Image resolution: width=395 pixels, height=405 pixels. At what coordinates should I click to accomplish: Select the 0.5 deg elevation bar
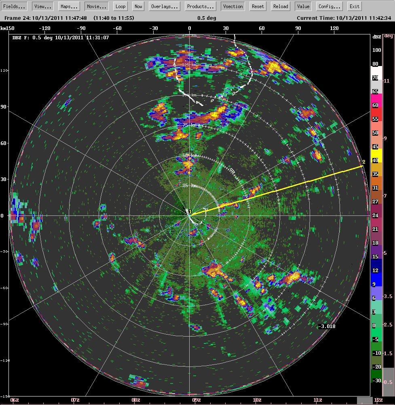[x=389, y=382]
